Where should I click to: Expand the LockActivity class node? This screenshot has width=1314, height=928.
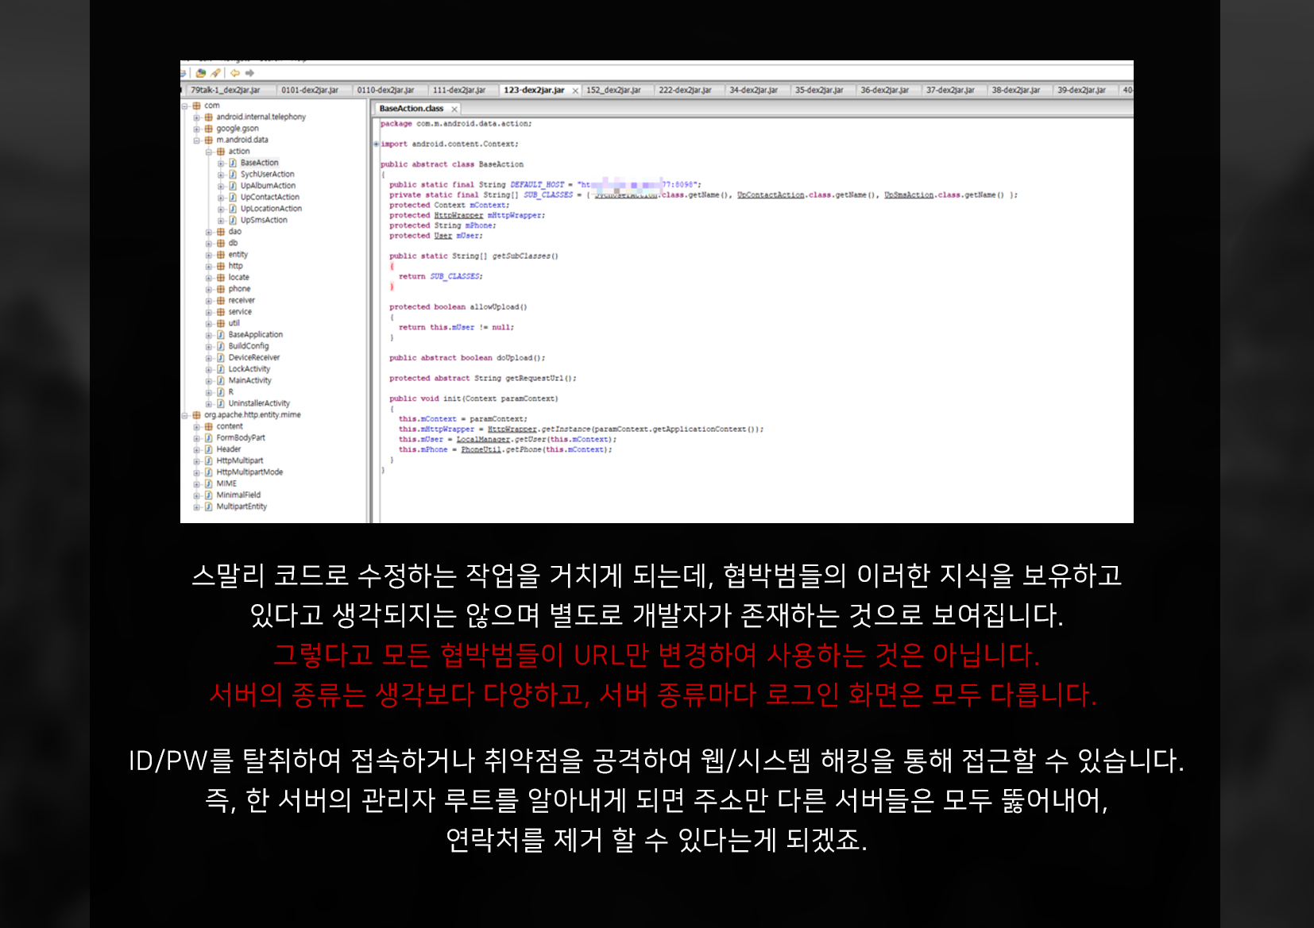point(210,369)
